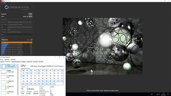This screenshot has height=96, width=171.
Task: Minimize the Task Manager window
Action: pos(56,57)
